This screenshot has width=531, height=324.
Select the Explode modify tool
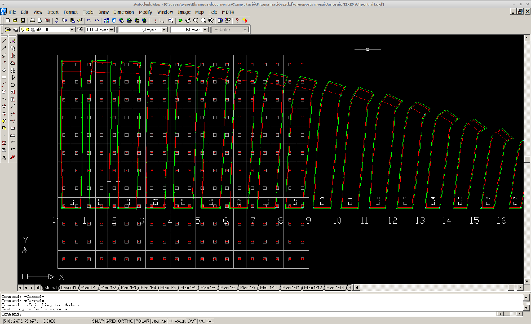12,158
